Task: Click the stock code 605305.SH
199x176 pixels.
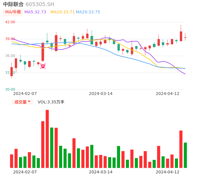Action: (40, 4)
